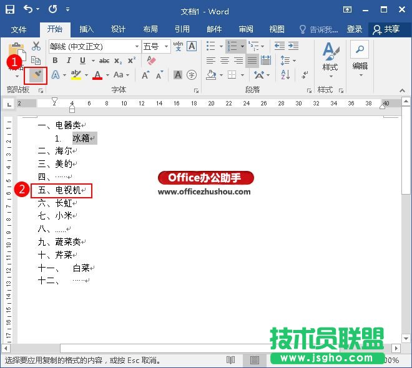Toggle strikethrough abc formatting
The width and height of the screenshot is (412, 368).
point(104,61)
